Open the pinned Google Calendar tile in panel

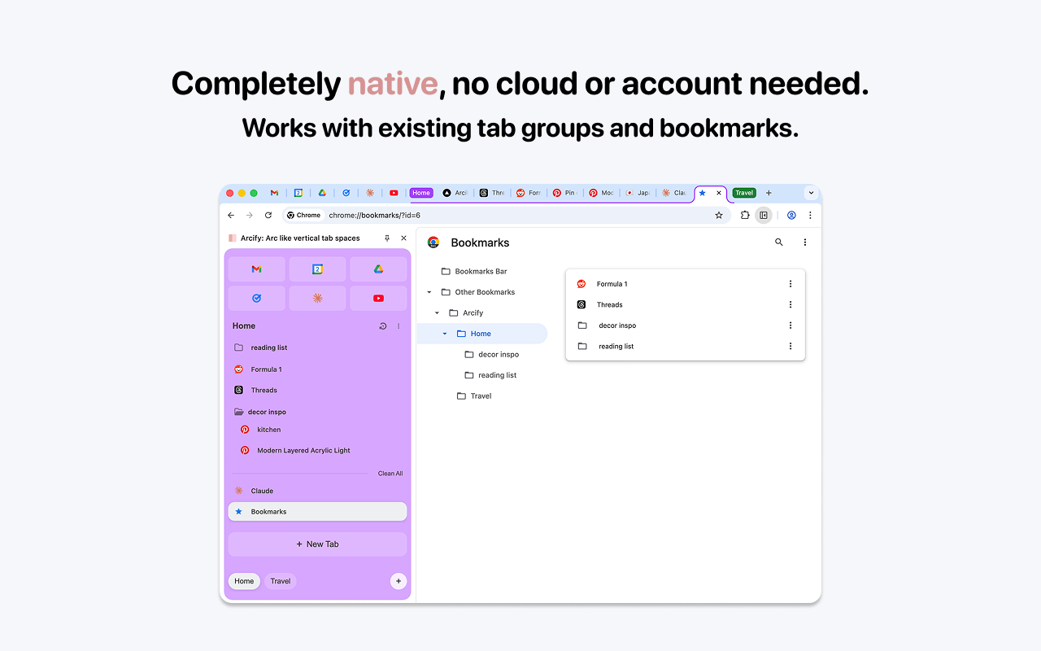tap(318, 269)
